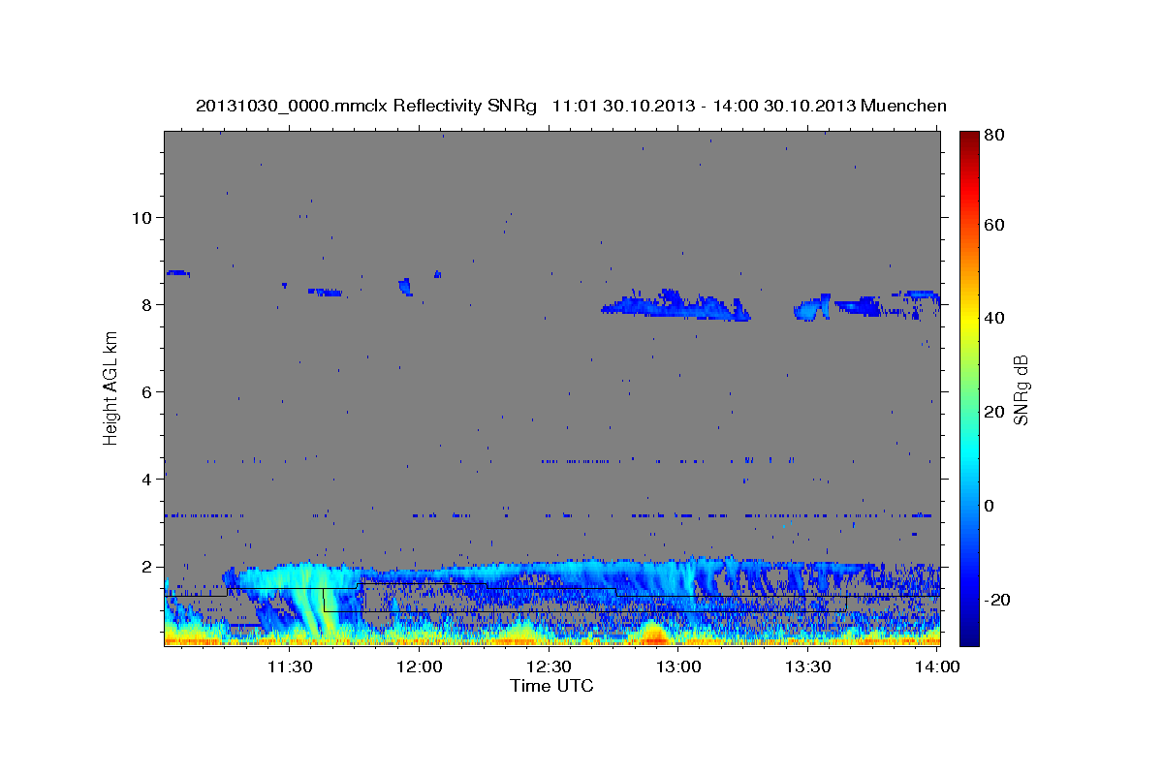Click the 12:30 time tick label
Image resolution: width=1163 pixels, height=775 pixels.
tap(548, 666)
